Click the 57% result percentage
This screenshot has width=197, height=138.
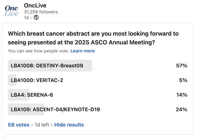coord(182,66)
